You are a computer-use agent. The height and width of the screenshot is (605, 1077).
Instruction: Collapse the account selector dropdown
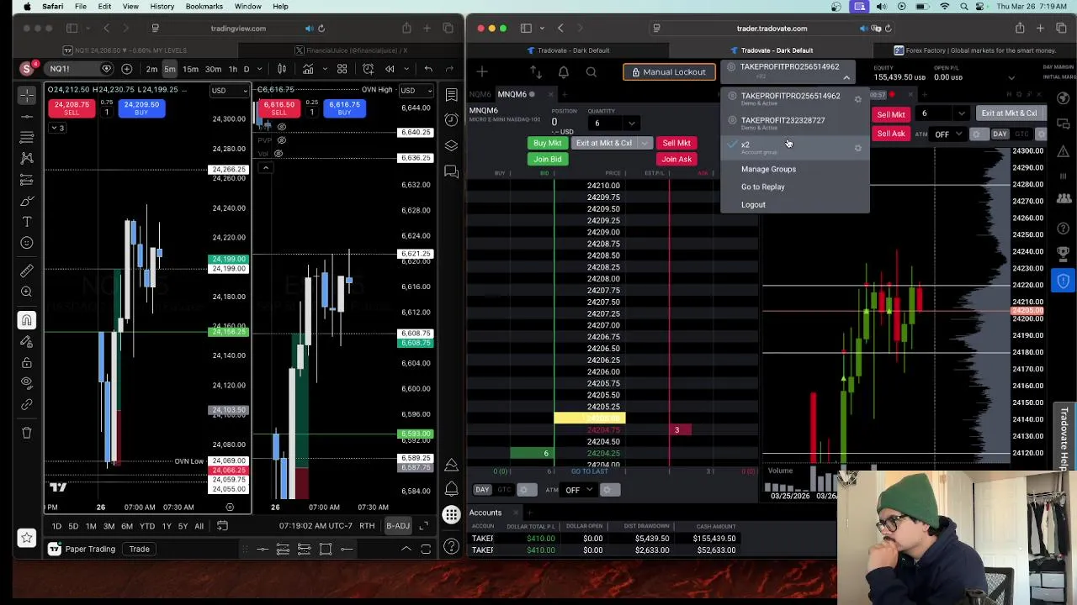coord(846,77)
